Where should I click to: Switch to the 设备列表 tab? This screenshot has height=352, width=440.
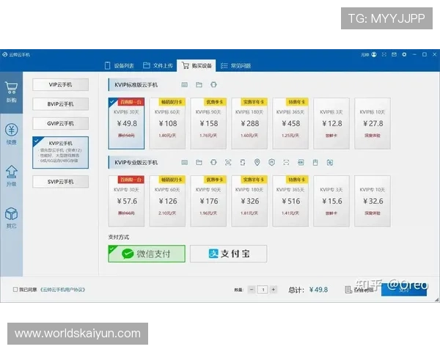(x=119, y=66)
